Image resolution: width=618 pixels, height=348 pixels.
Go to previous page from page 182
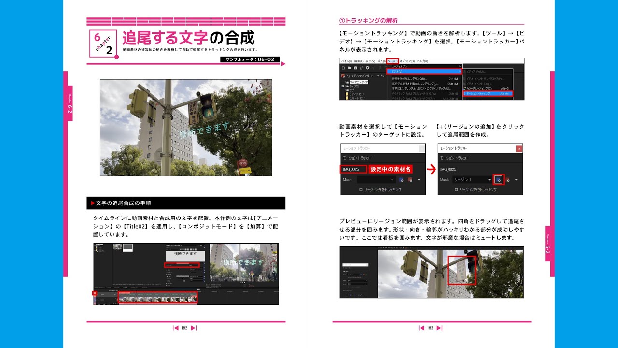[176, 328]
